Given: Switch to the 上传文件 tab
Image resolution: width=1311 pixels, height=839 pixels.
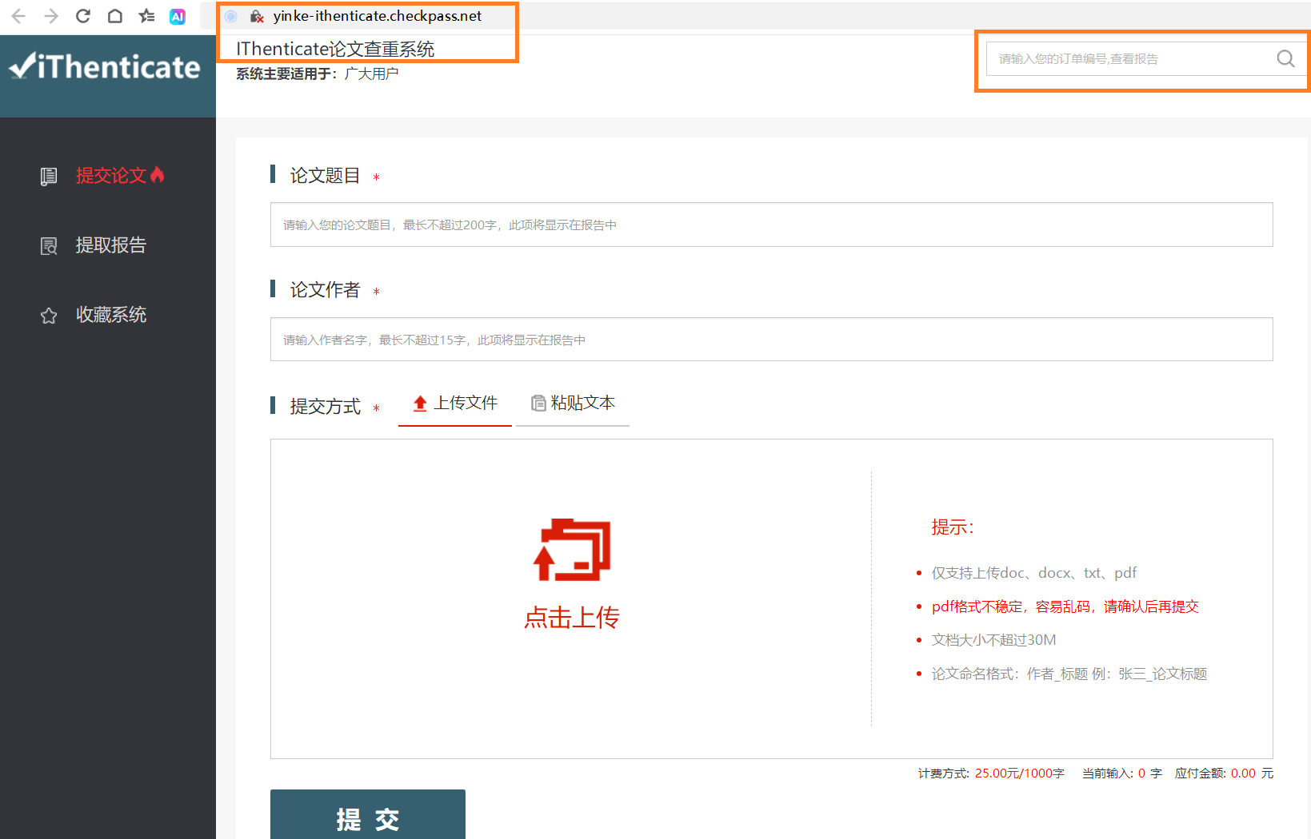Looking at the screenshot, I should [455, 404].
